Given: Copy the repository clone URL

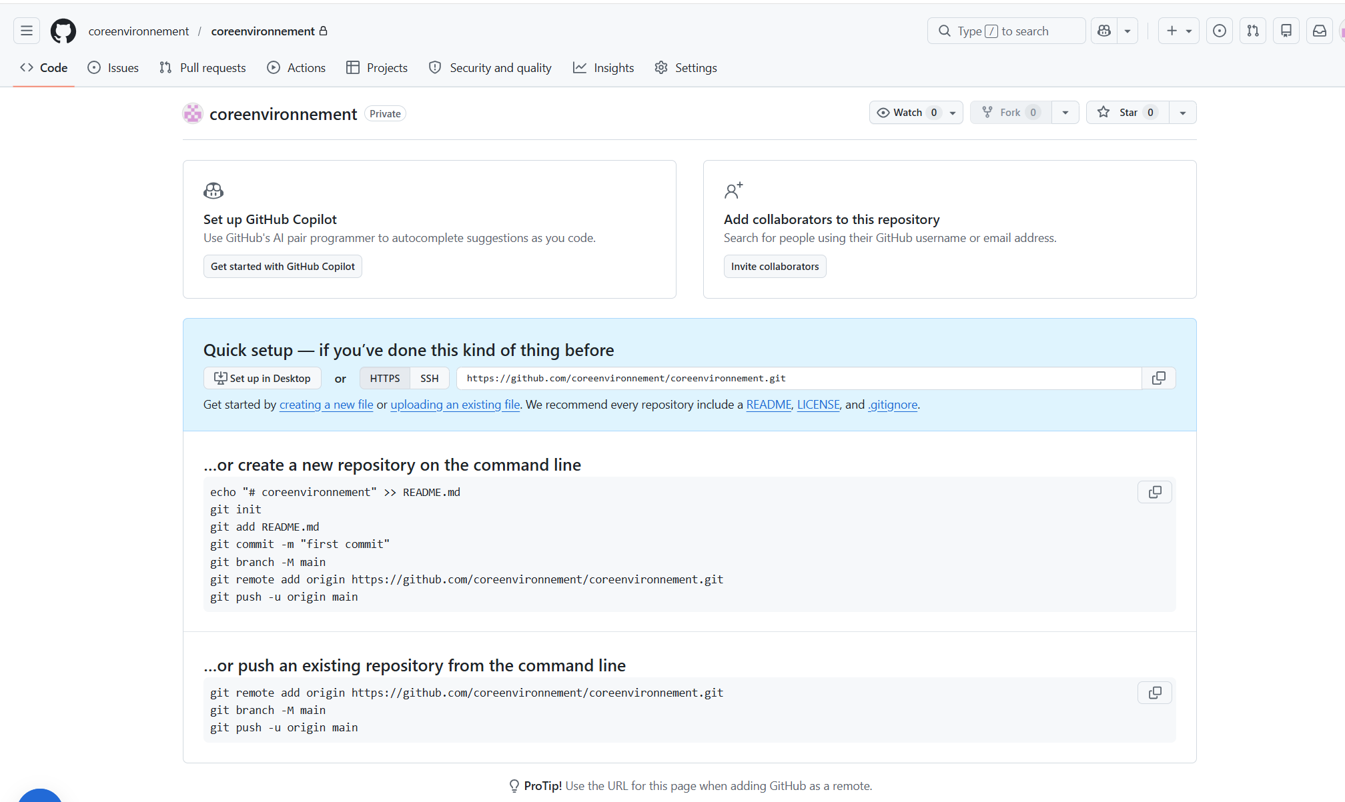Looking at the screenshot, I should pyautogui.click(x=1159, y=378).
